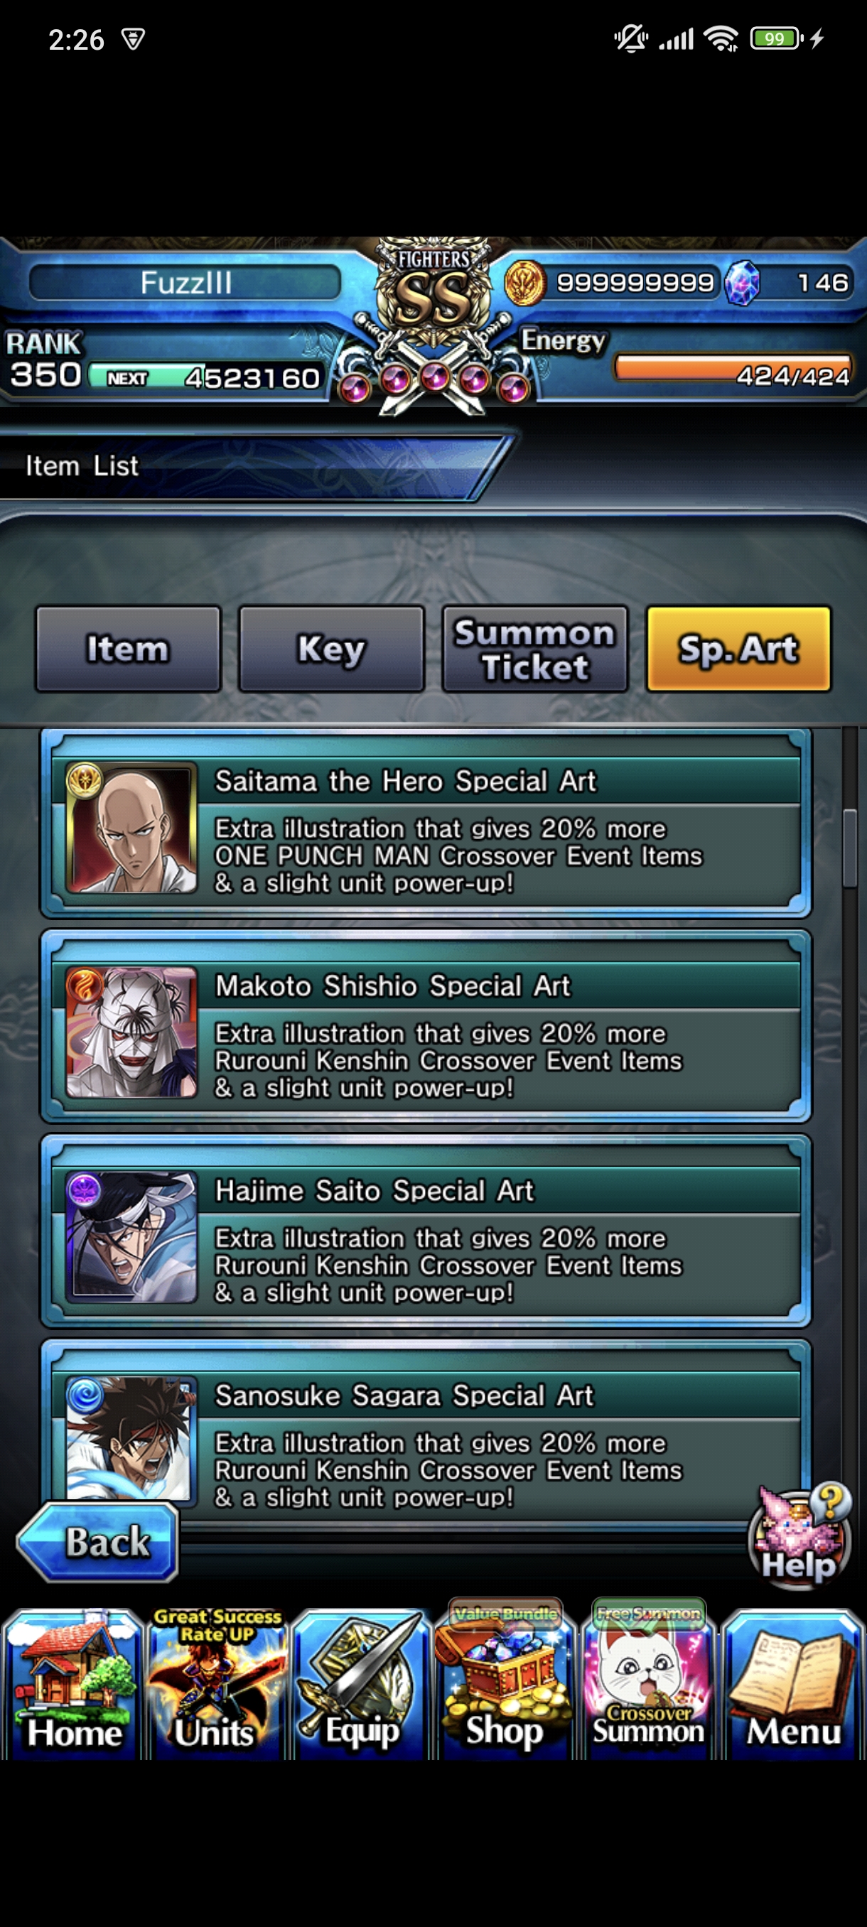Go Back using the blue arrow button
Viewport: 867px width, 1927px height.
coord(97,1542)
